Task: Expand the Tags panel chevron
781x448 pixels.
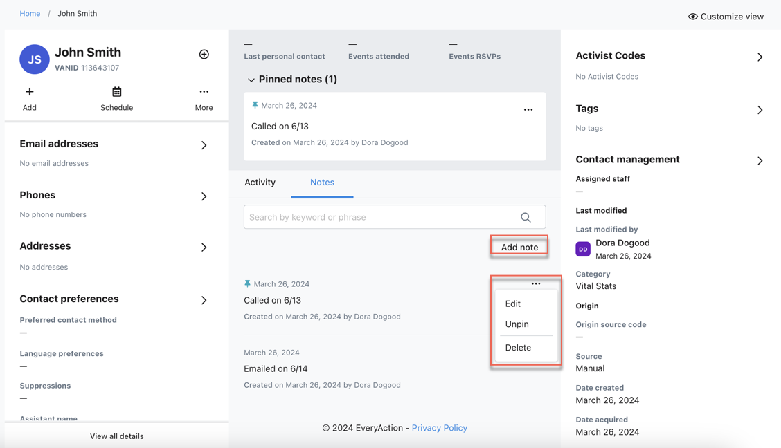Action: pyautogui.click(x=760, y=110)
